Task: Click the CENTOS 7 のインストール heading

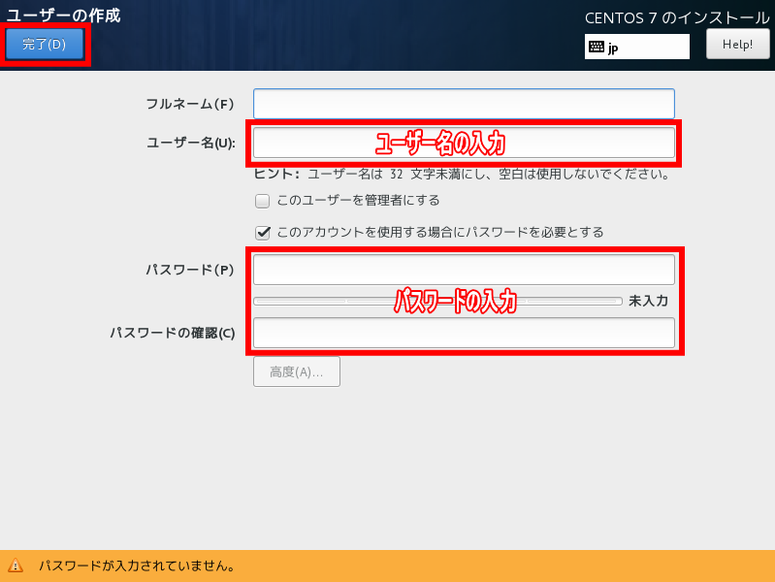Action: tap(677, 18)
